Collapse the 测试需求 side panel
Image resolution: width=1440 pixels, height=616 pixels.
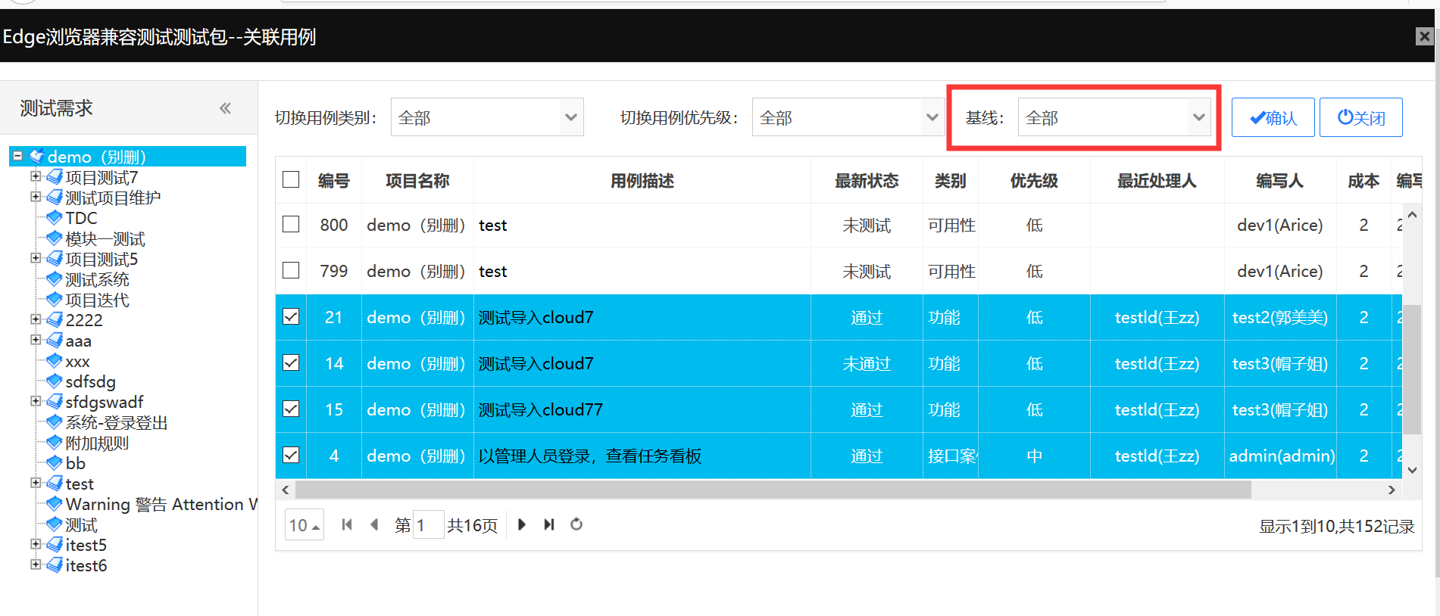coord(225,108)
